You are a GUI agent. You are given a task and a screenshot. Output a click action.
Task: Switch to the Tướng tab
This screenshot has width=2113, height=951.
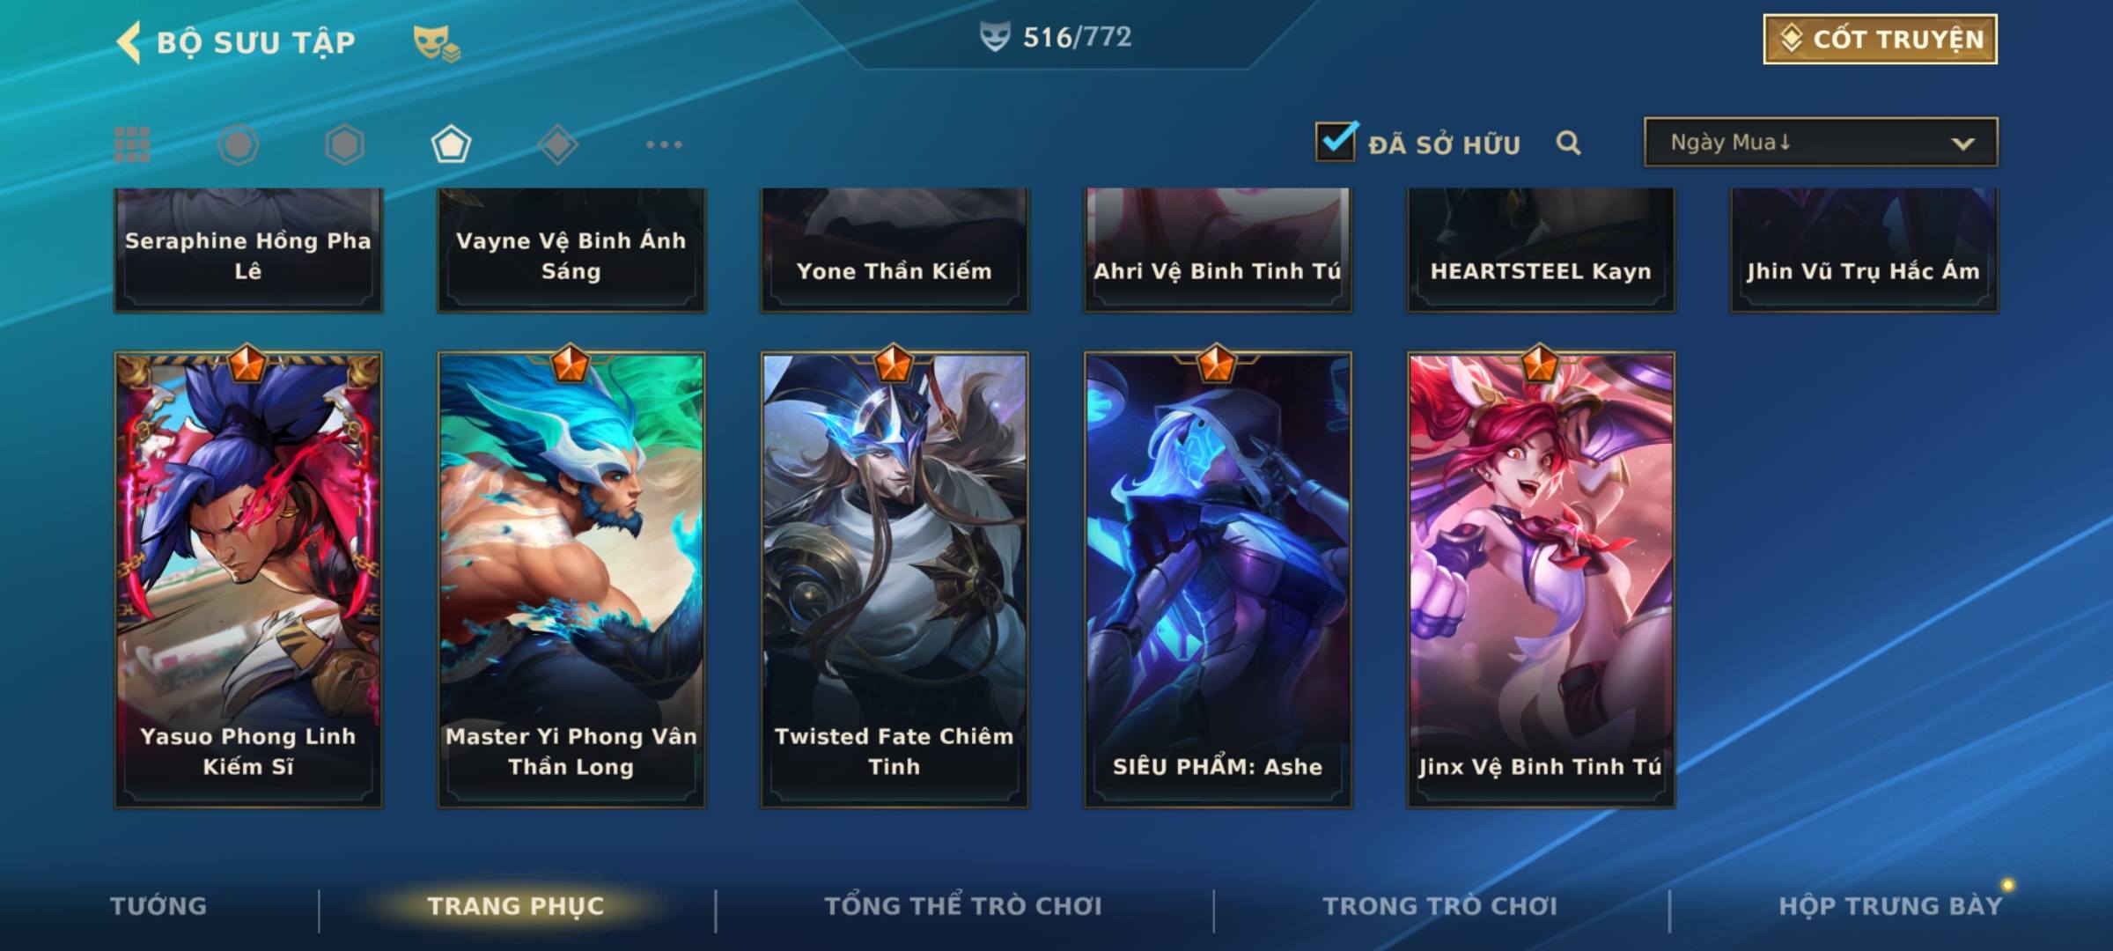tap(158, 906)
